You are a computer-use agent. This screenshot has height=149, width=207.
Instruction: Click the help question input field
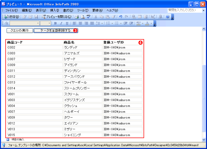185,10
